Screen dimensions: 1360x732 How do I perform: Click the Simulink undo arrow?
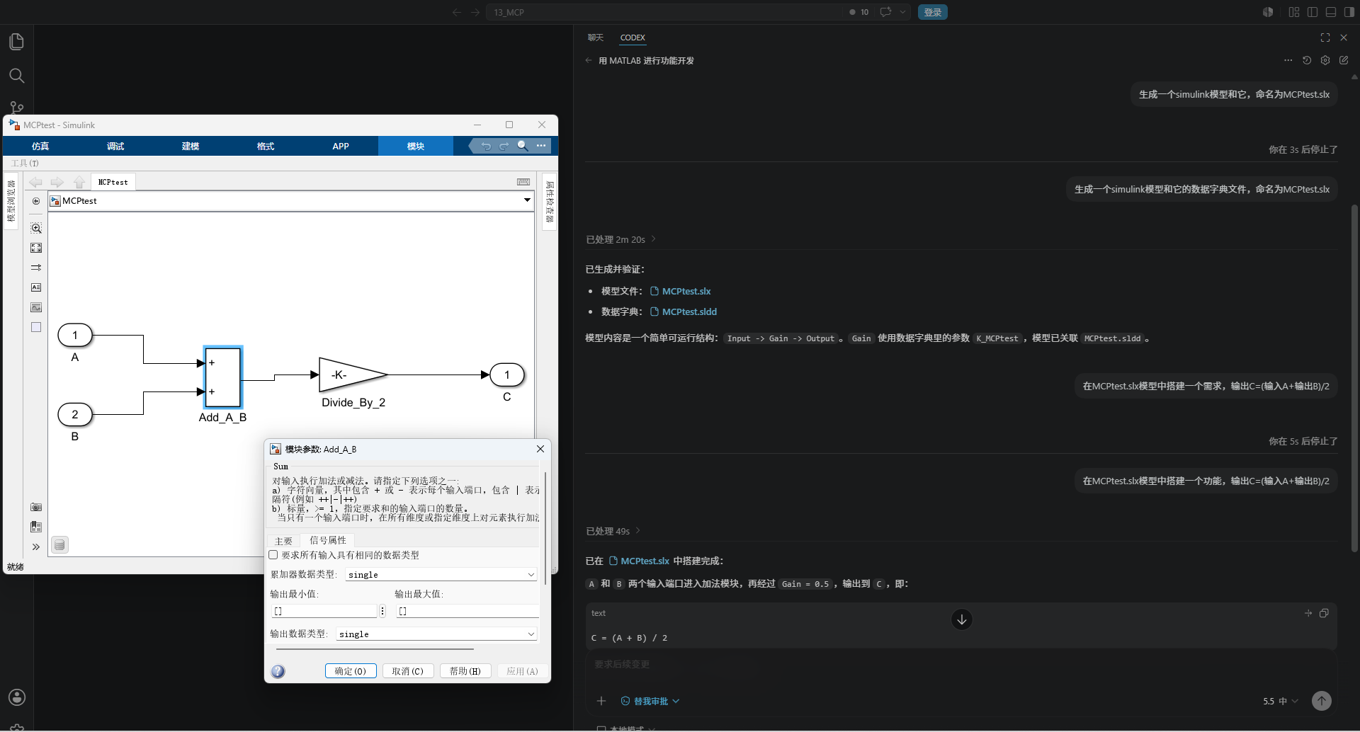coord(486,146)
